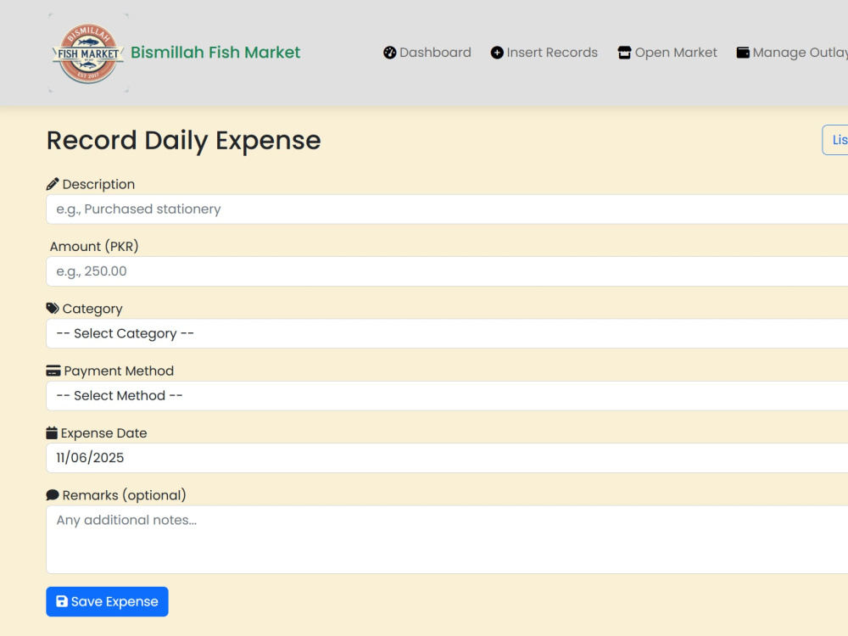Screen dimensions: 848x636
Task: Click the Payment Method label text
Action: (119, 371)
